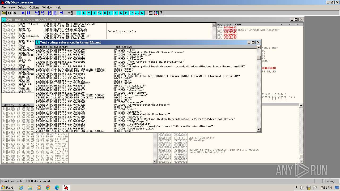Screen dimensions: 340x191
Task: Show Call stack window (K icon)
Action: click(x=121, y=13)
